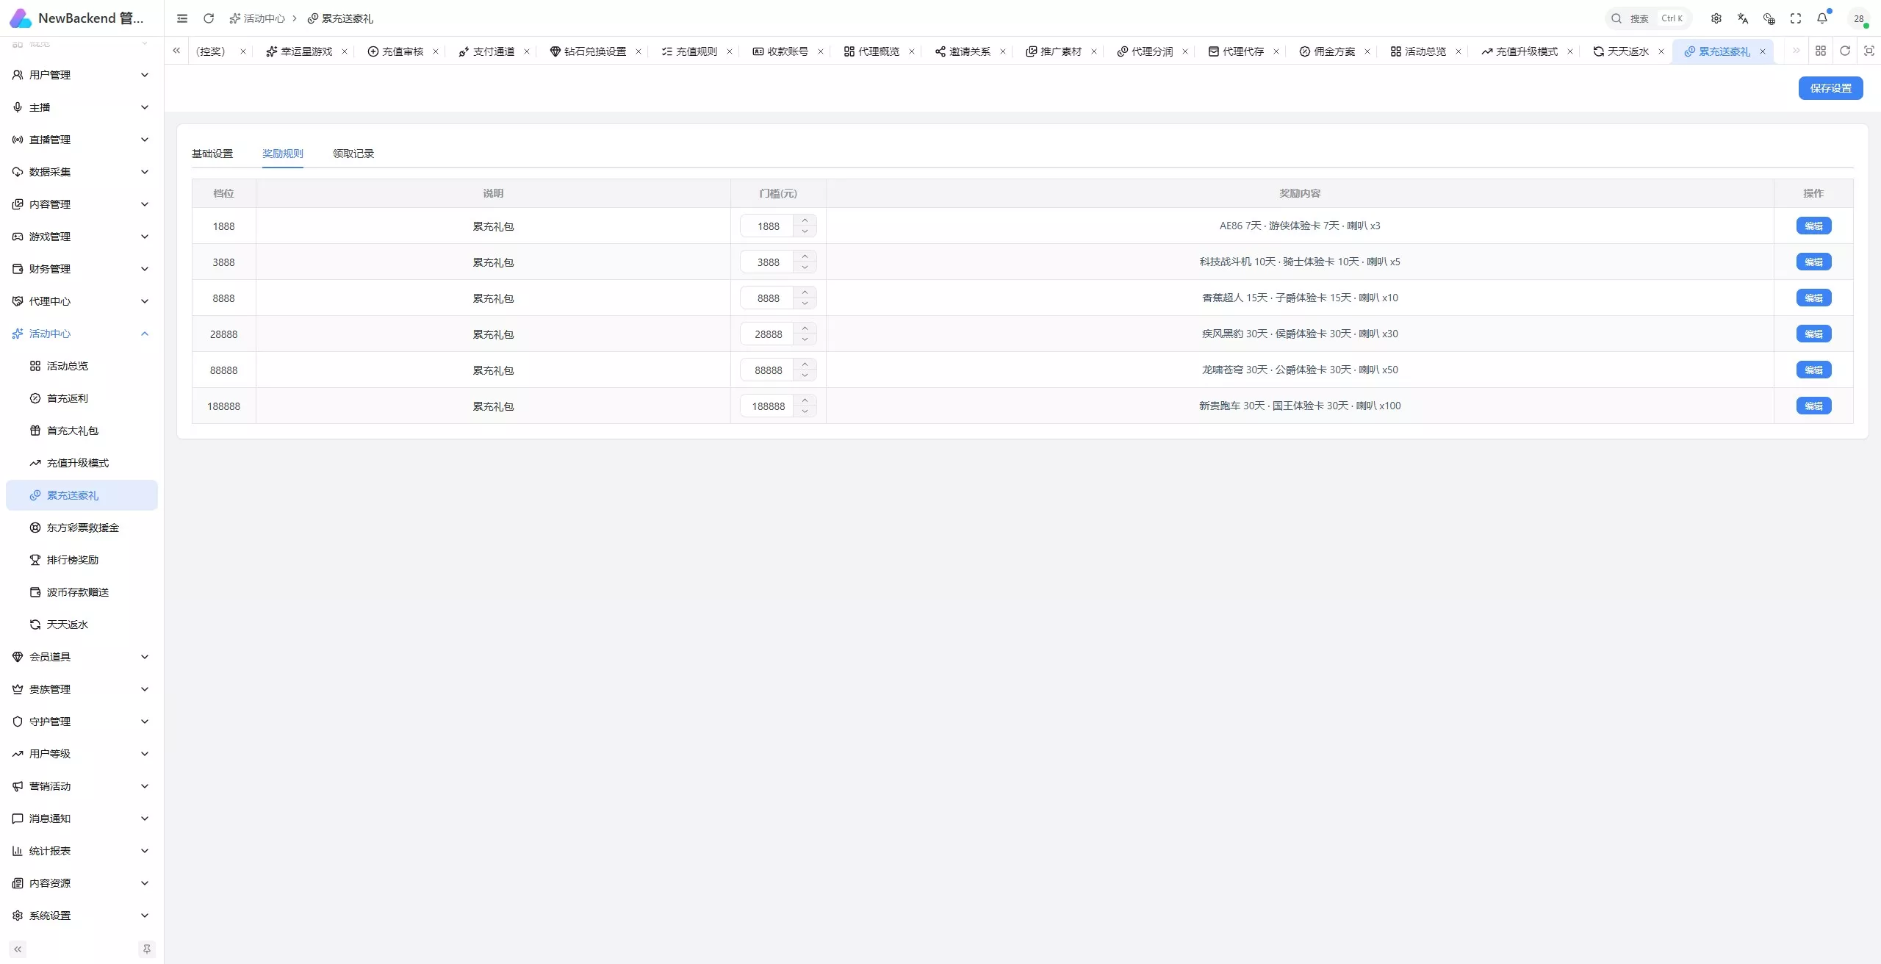The width and height of the screenshot is (1881, 964).
Task: Pin the sidebar with the pin icon
Action: (147, 949)
